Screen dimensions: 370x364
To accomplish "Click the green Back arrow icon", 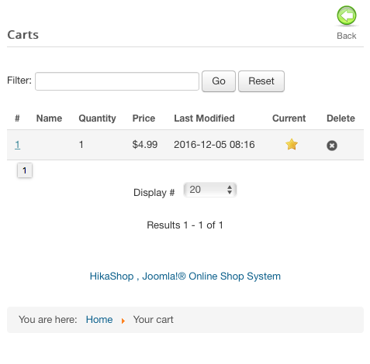I will point(347,15).
